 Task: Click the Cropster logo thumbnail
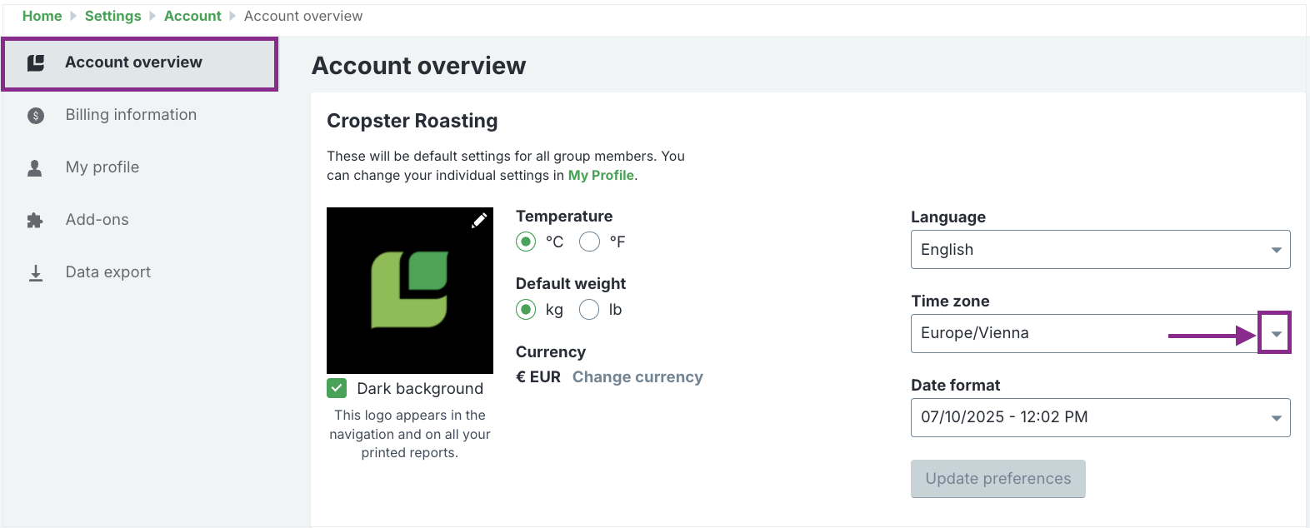click(x=410, y=291)
